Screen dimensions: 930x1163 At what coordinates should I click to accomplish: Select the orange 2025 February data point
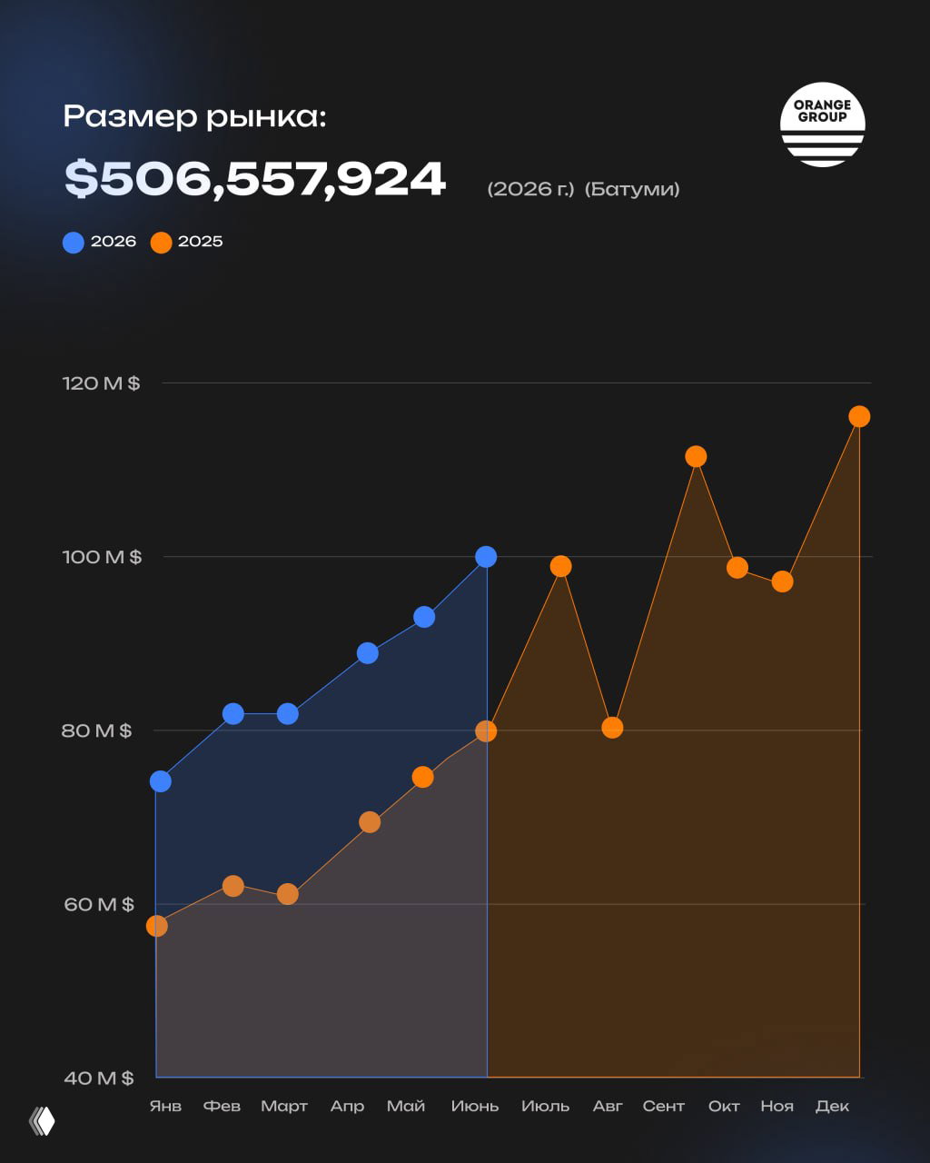(233, 886)
